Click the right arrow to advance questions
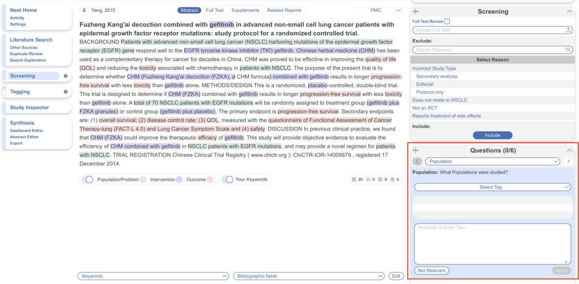This screenshot has height=284, width=579. 568,161
